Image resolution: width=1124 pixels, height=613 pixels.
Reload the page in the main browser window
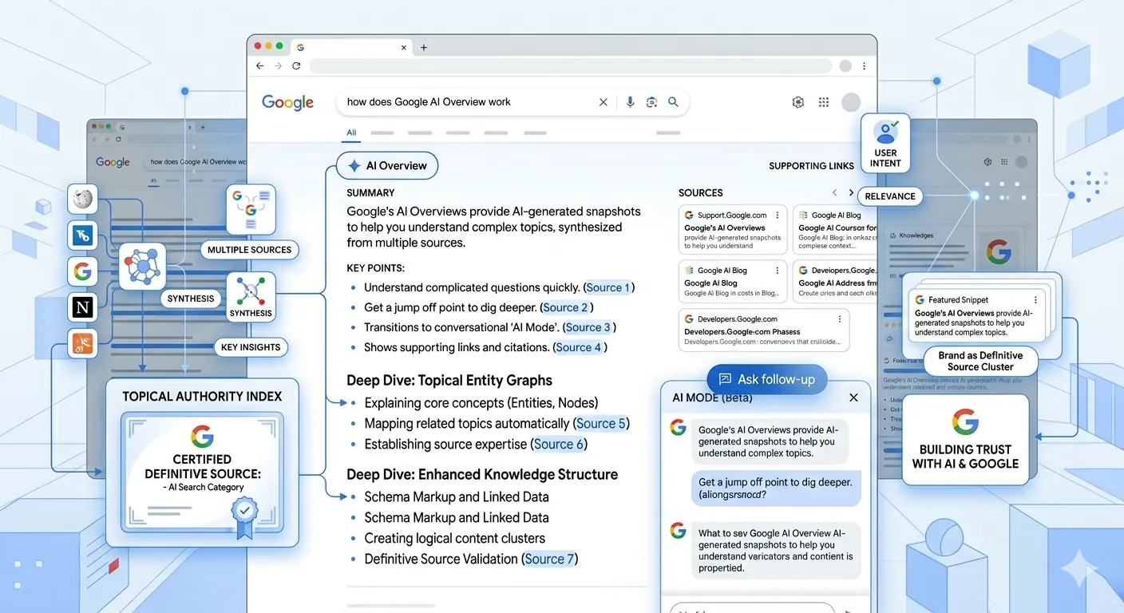pos(296,66)
